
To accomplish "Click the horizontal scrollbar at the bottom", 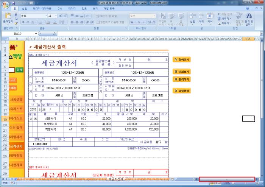I will [227, 179].
